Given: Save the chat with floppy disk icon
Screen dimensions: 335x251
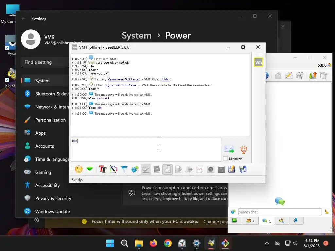Looking at the screenshot, I should coord(243,169).
